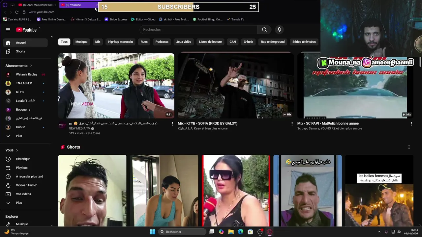Open Stripe Express bookmark
This screenshot has width=422, height=237.
116,19
